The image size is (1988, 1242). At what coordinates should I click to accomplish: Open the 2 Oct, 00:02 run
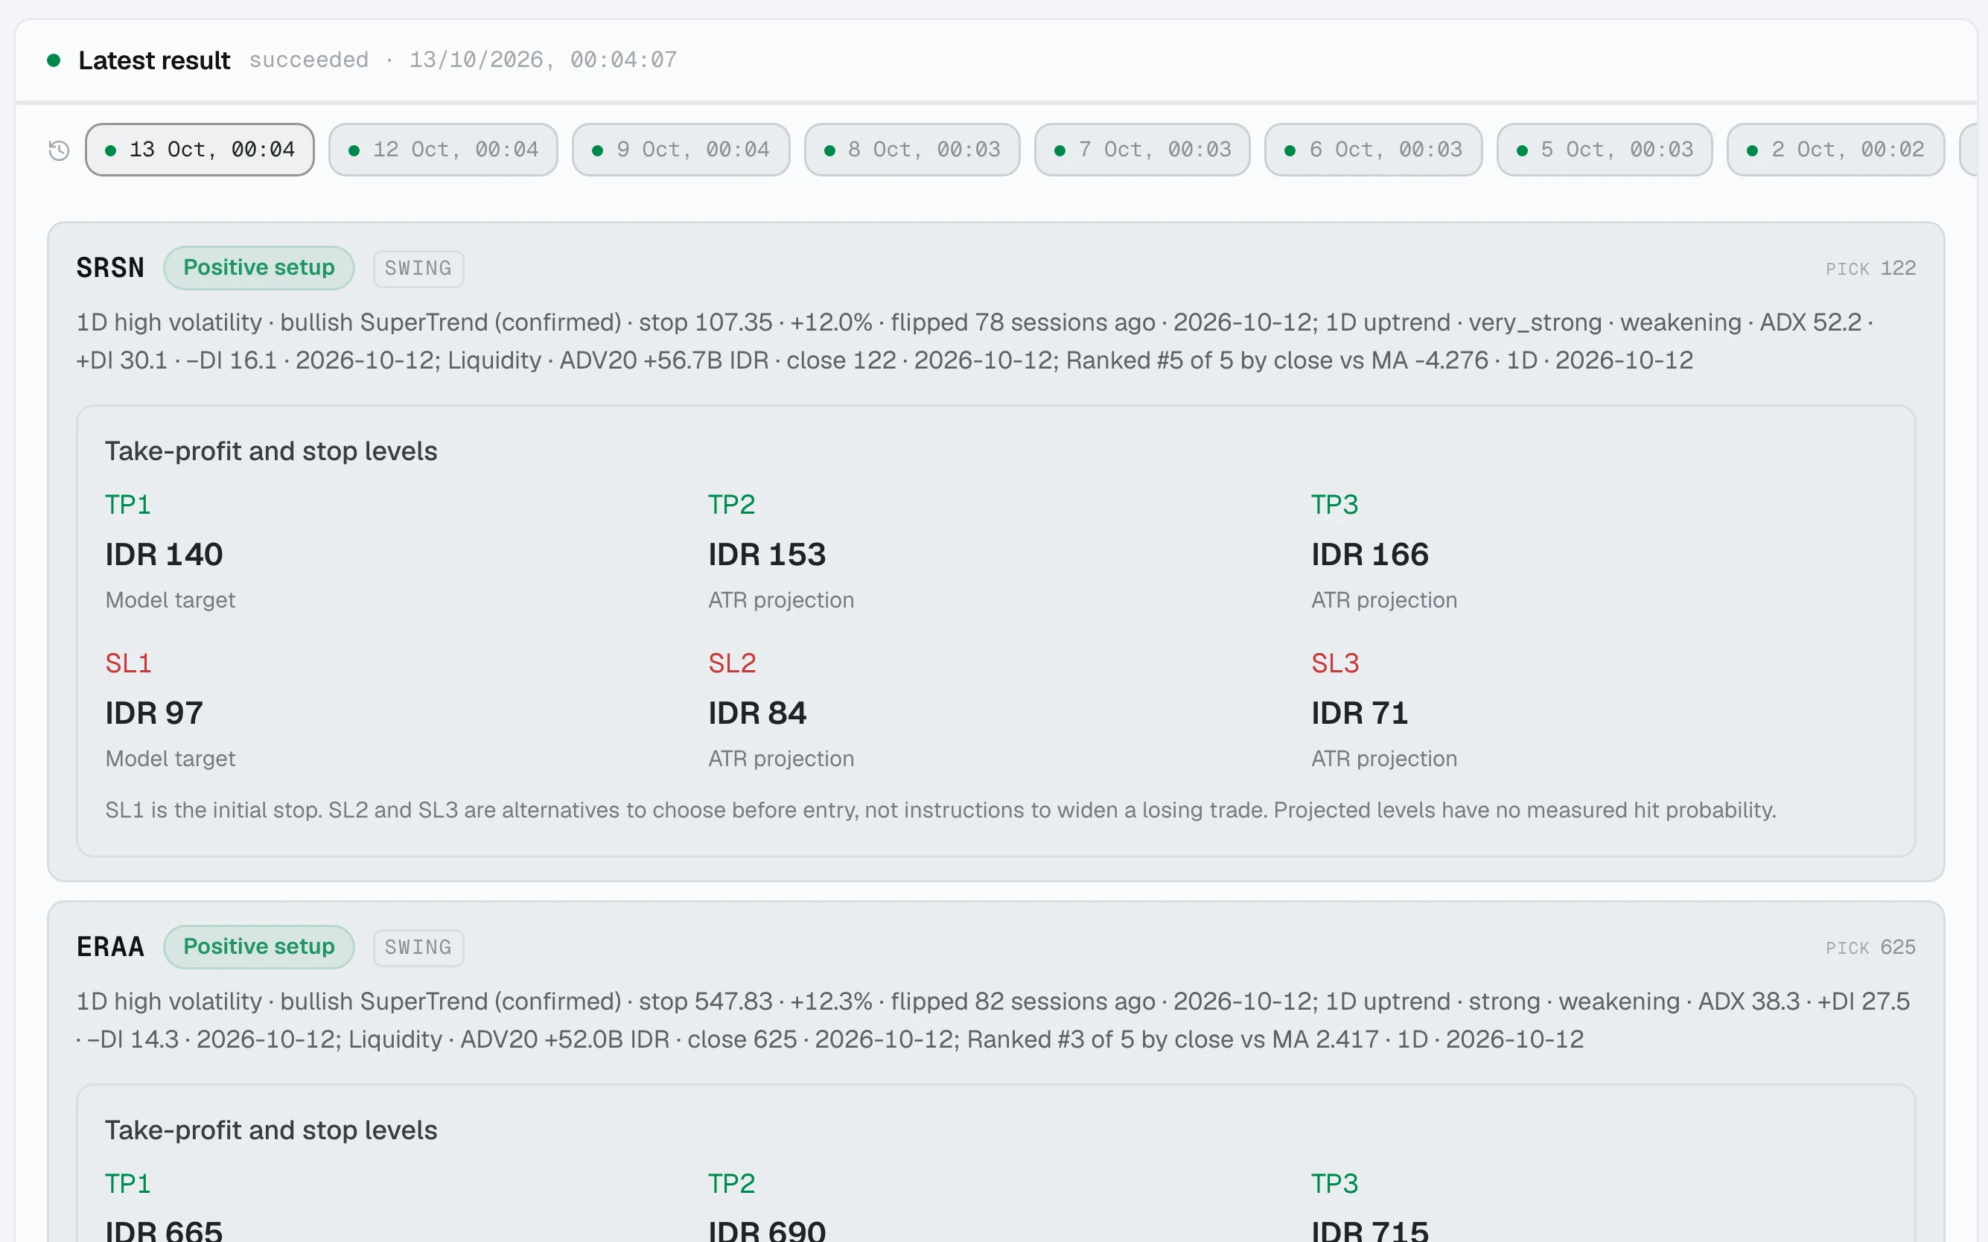(1835, 150)
